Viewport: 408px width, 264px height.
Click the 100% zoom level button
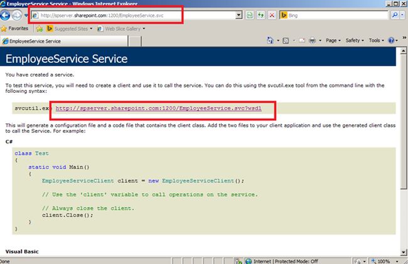pyautogui.click(x=381, y=261)
